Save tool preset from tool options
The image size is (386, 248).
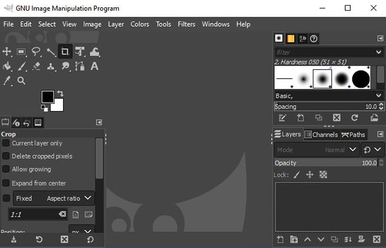coord(14,239)
